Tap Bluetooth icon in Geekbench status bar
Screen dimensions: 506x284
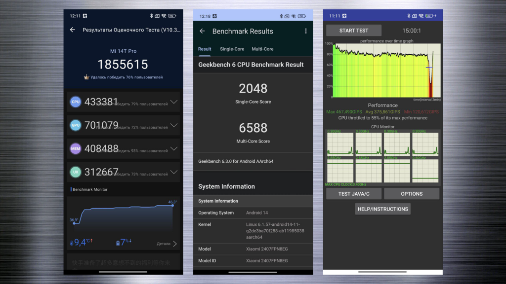click(281, 16)
